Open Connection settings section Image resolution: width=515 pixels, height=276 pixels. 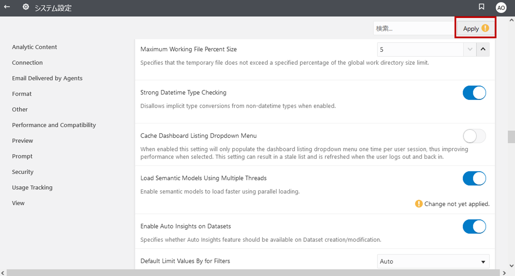coord(27,63)
